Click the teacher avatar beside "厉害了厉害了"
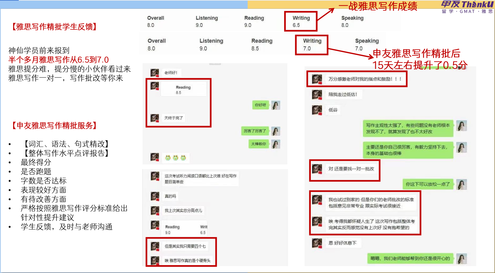The width and height of the screenshot is (495, 273). 276,131
